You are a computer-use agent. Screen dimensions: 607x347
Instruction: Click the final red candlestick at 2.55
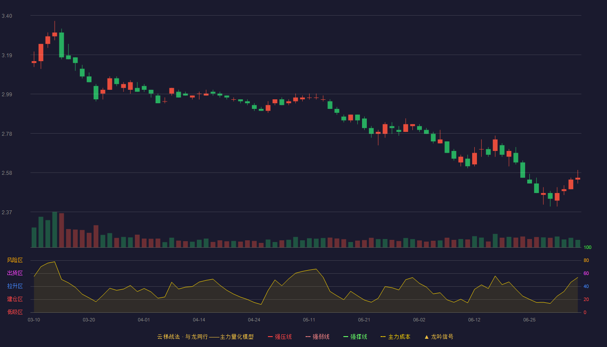(x=578, y=178)
